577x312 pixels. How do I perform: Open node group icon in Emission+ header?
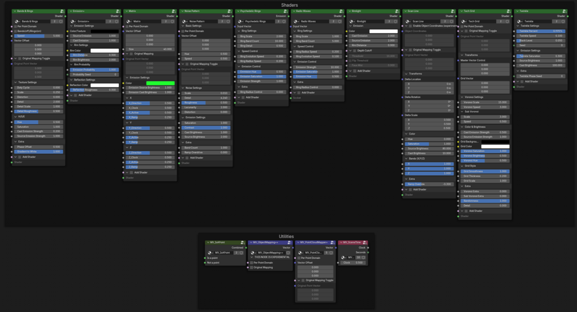118,11
